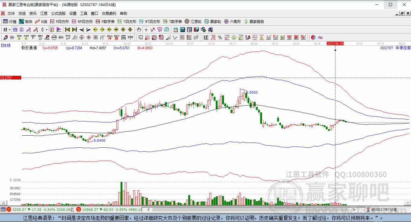
Task: Open the 交易委托 menu
Action: click(x=109, y=13)
